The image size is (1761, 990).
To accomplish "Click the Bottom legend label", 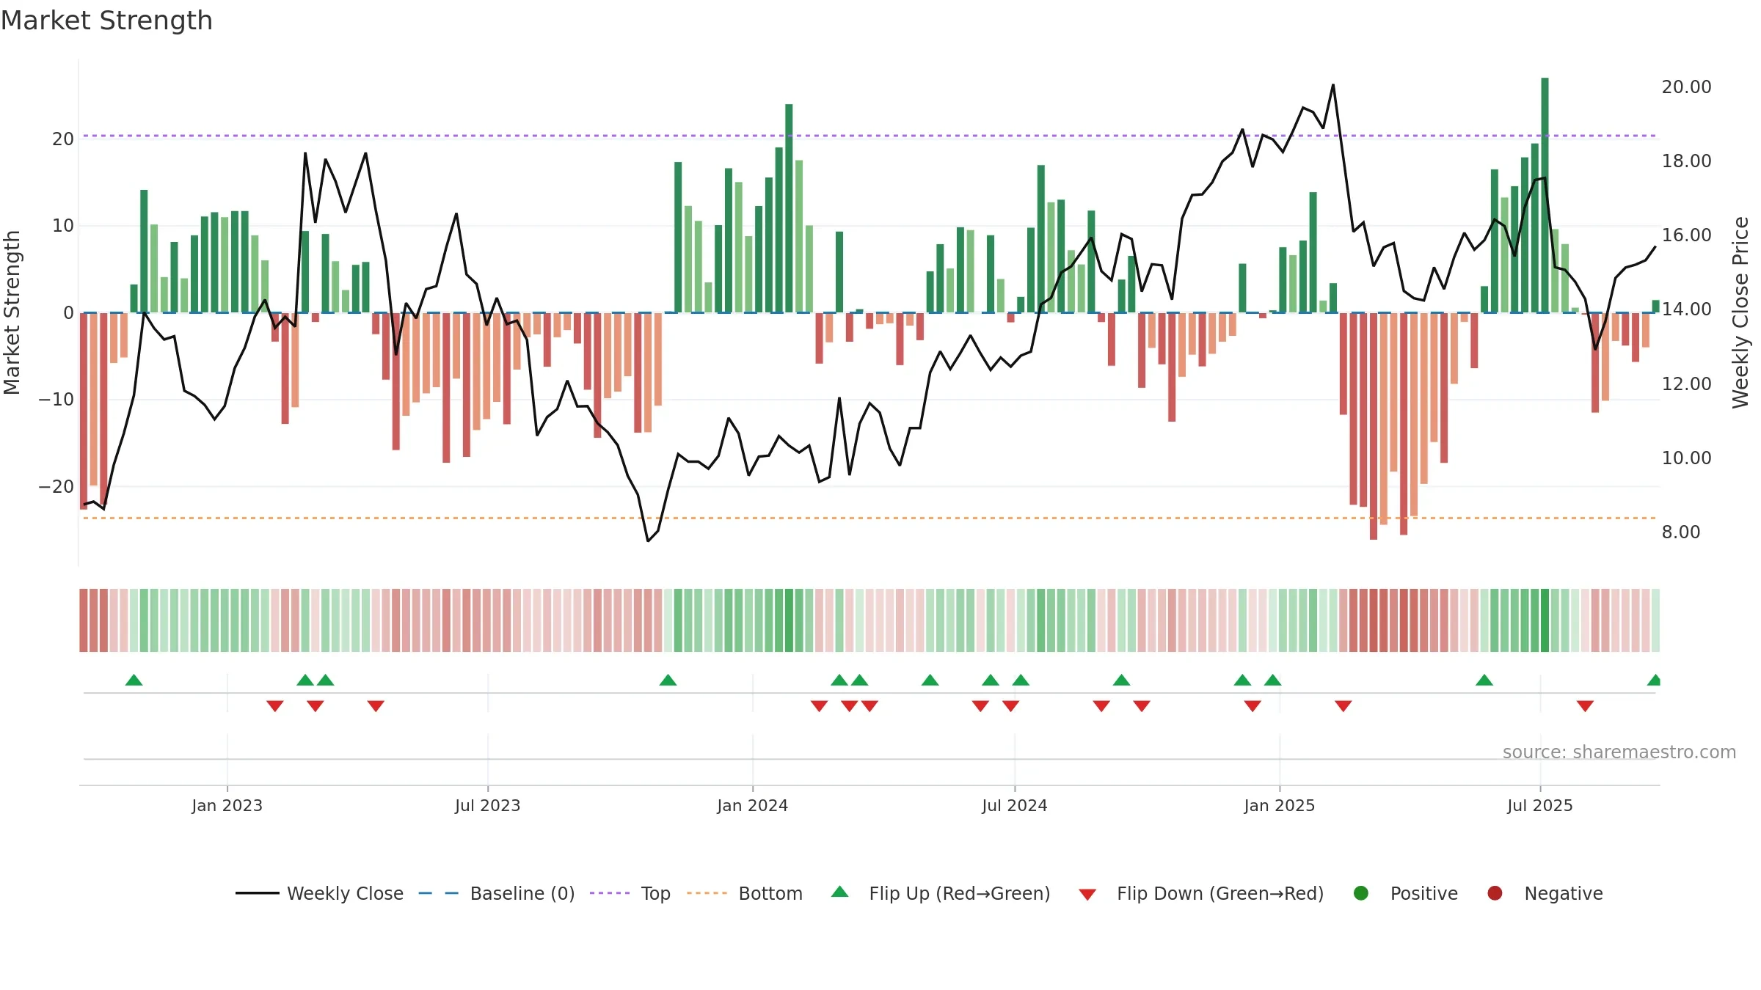I will 770,893.
